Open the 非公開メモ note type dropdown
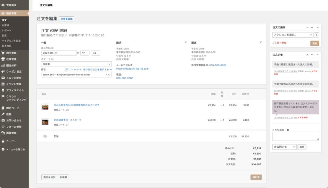This screenshot has height=188, width=328. [284, 147]
